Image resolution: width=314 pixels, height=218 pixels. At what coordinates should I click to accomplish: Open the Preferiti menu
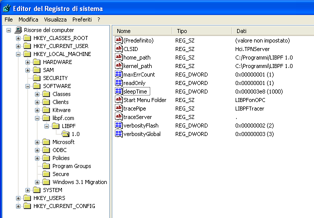pos(82,19)
